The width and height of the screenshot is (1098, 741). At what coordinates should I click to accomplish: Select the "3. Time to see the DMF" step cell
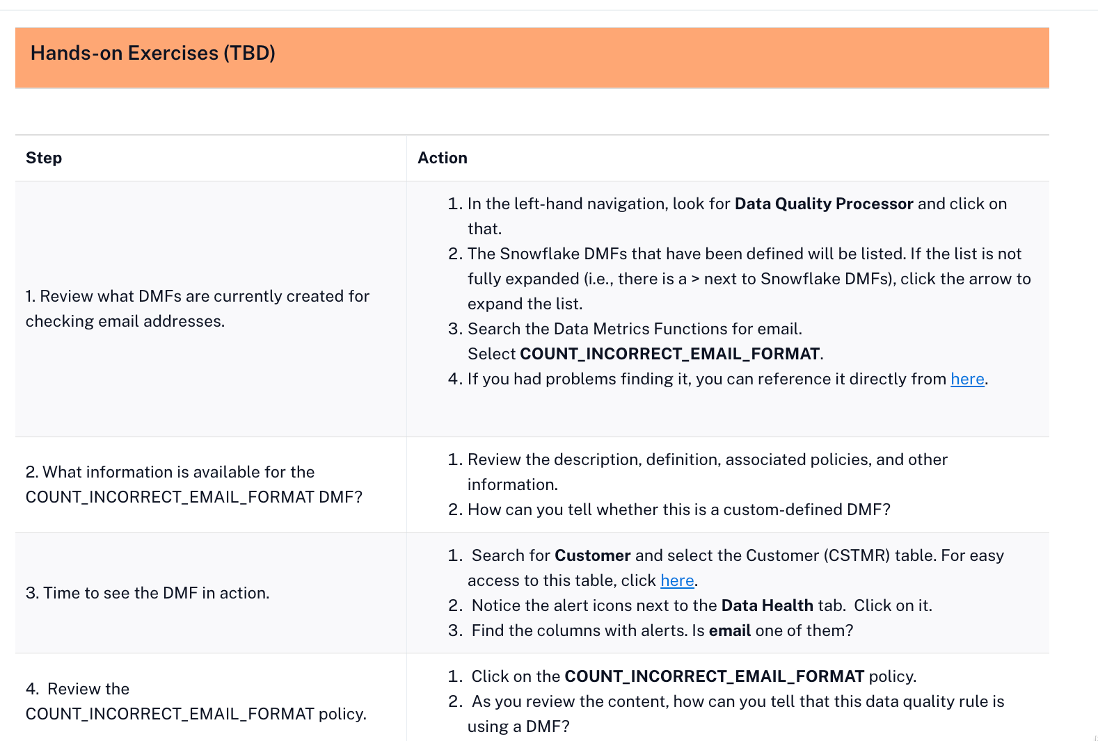point(148,593)
